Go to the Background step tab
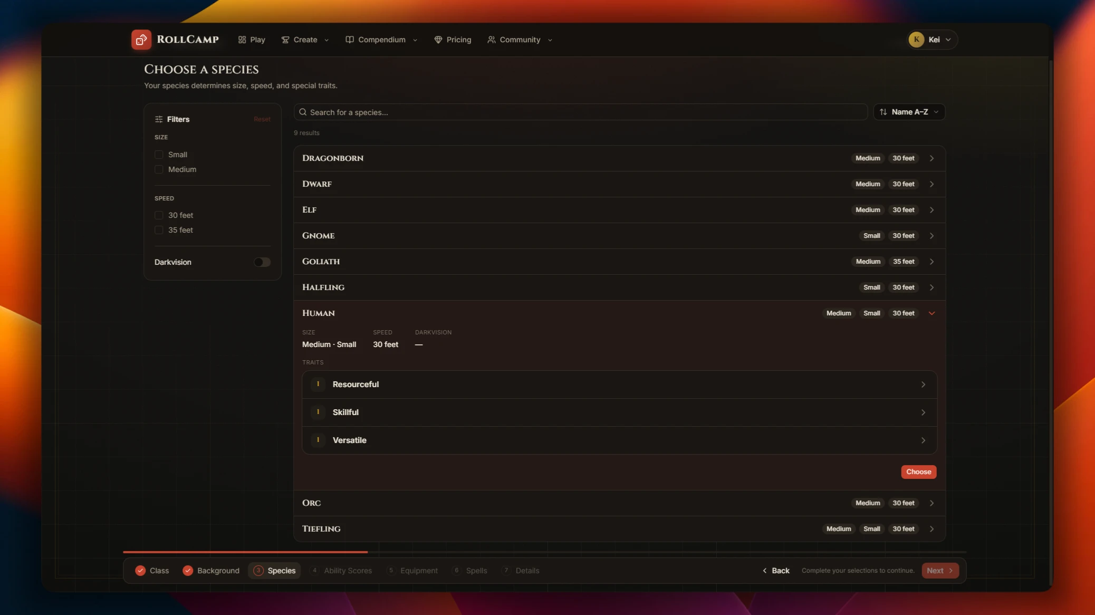The width and height of the screenshot is (1095, 615). 211,571
